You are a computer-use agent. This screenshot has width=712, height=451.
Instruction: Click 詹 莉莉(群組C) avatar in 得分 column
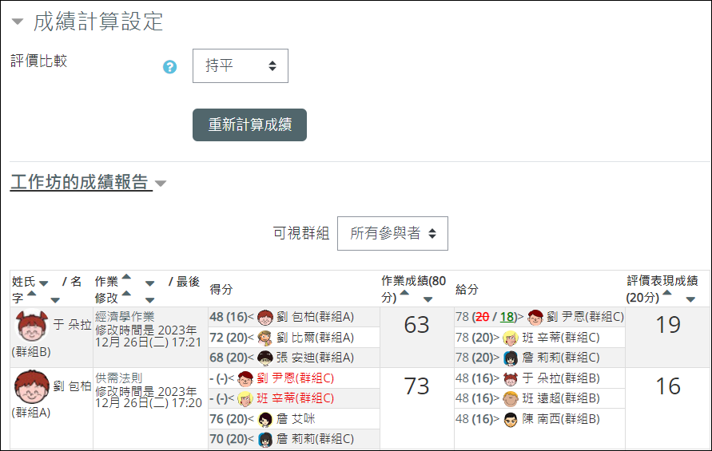coord(265,440)
